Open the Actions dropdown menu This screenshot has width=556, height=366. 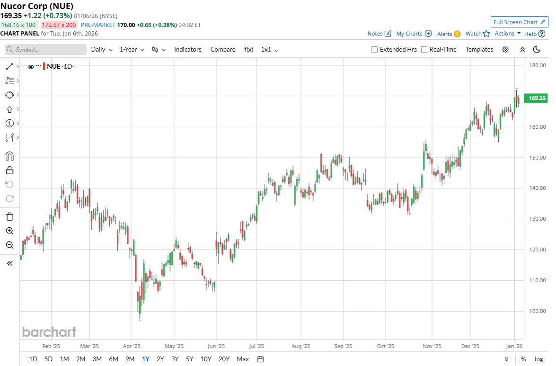(507, 34)
